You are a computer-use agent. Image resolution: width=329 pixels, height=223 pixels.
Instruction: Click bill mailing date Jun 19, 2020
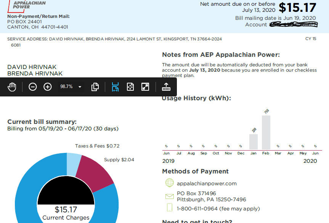(x=276, y=18)
